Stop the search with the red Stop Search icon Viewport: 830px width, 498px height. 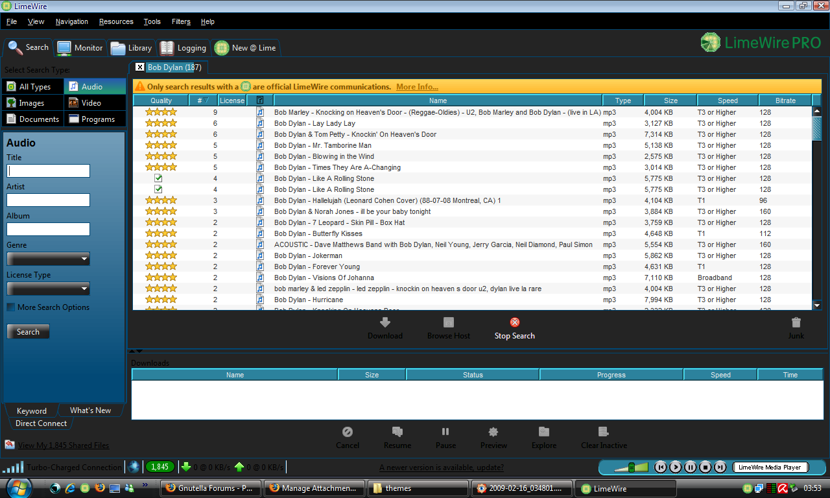(515, 322)
